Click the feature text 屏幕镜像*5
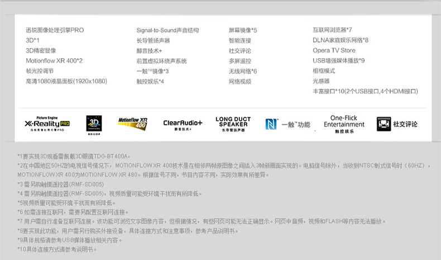Screen dimensions: 441x260 point(243,30)
